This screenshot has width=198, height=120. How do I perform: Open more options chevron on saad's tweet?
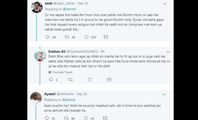click(164, 4)
